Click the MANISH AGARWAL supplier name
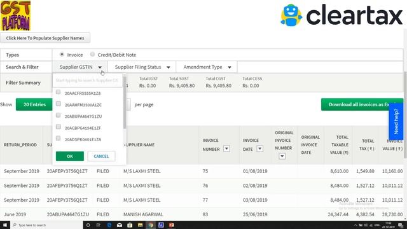407x229 pixels. coord(143,214)
